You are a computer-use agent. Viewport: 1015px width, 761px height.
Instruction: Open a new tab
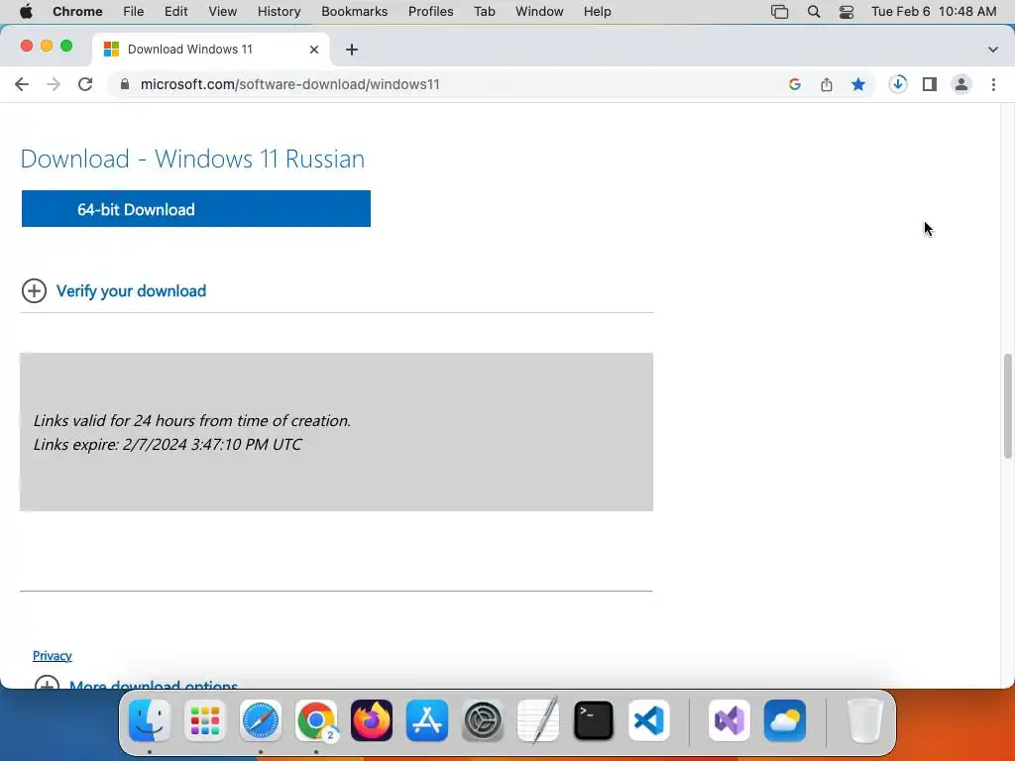coord(352,50)
